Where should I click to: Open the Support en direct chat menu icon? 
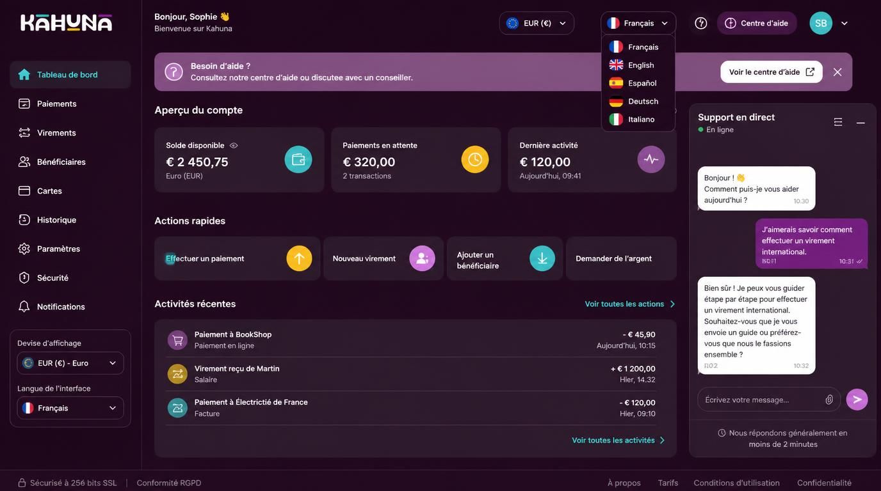point(838,122)
